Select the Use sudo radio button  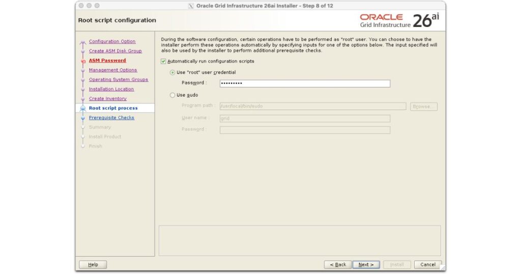(172, 95)
